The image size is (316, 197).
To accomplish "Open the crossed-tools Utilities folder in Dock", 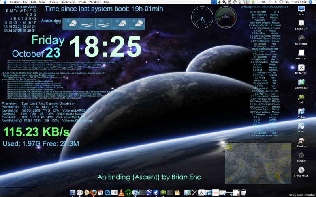I will click(x=194, y=192).
